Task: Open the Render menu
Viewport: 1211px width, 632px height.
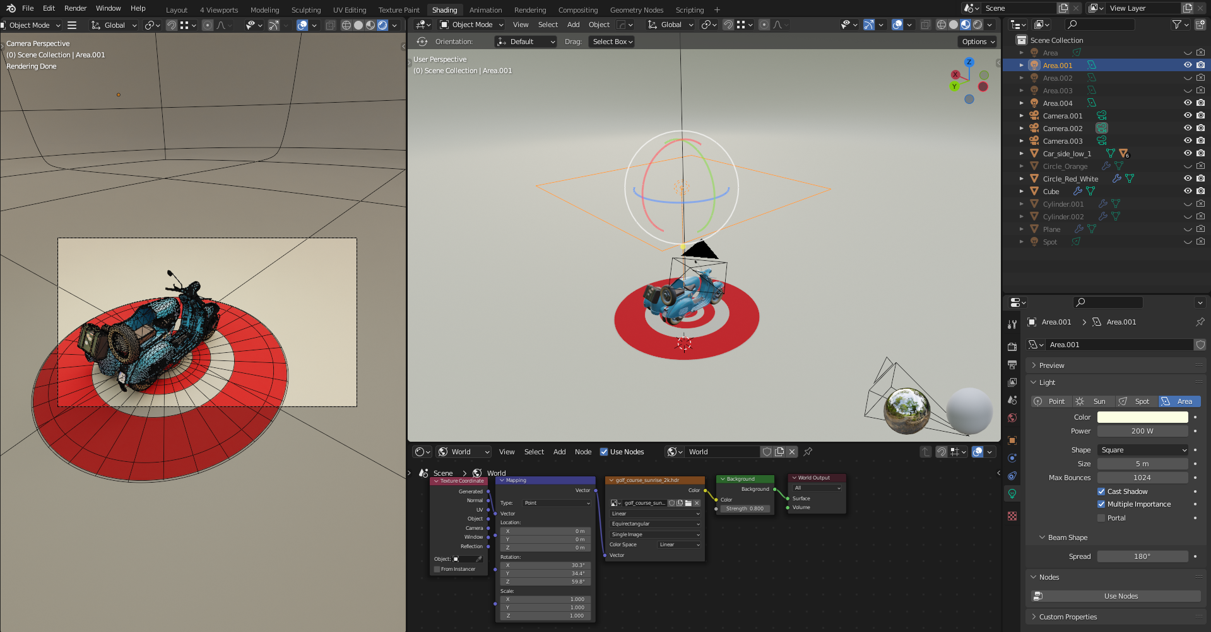Action: tap(75, 8)
